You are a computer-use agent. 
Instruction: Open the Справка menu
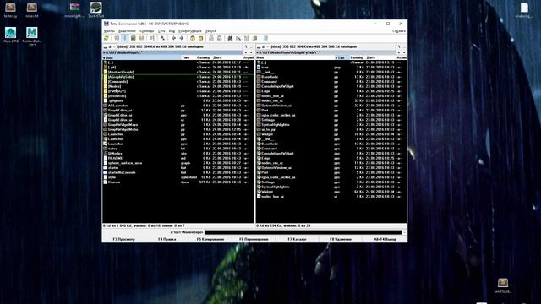(x=399, y=31)
